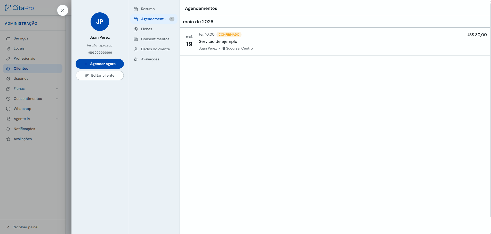This screenshot has height=234, width=491.
Task: Click the CONFIRMADO status badge
Action: (x=229, y=35)
